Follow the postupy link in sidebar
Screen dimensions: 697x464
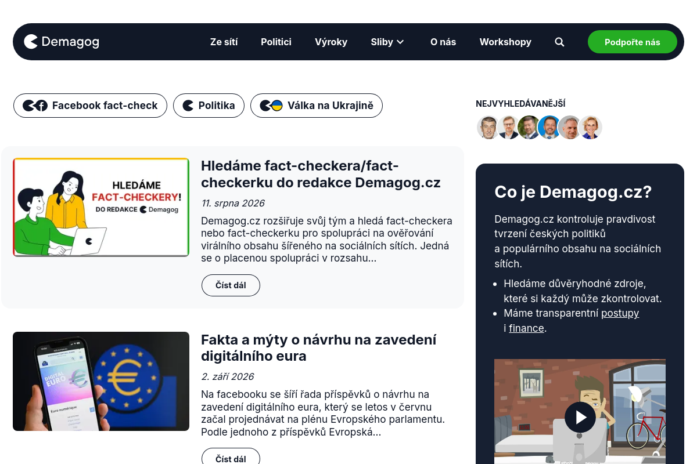point(620,313)
